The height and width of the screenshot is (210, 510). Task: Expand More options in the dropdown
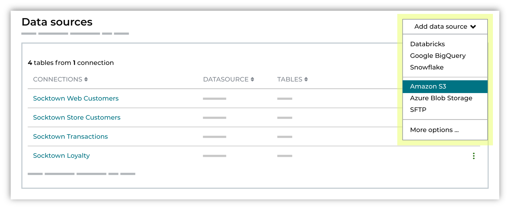click(434, 130)
